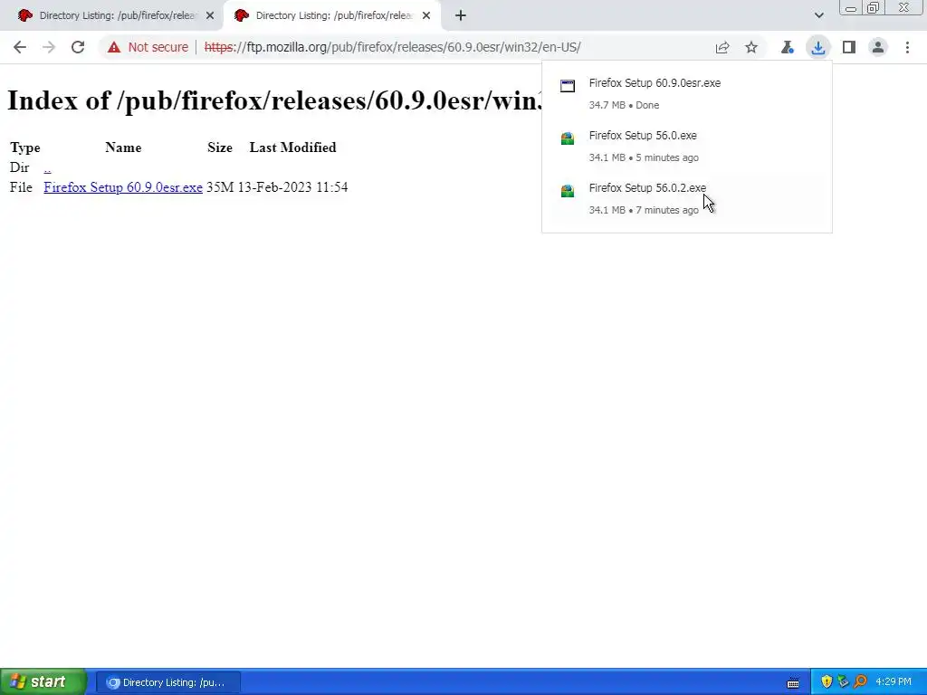Screen dimensions: 927x695
Task: Open parent directory '..' link
Action: (47, 167)
